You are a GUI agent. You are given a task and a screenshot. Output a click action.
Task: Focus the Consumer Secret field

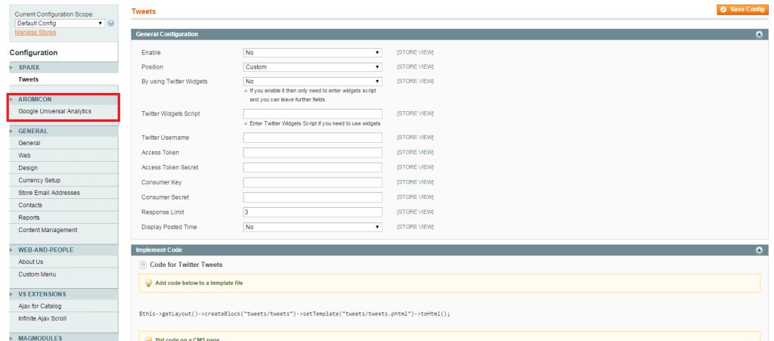(x=312, y=197)
